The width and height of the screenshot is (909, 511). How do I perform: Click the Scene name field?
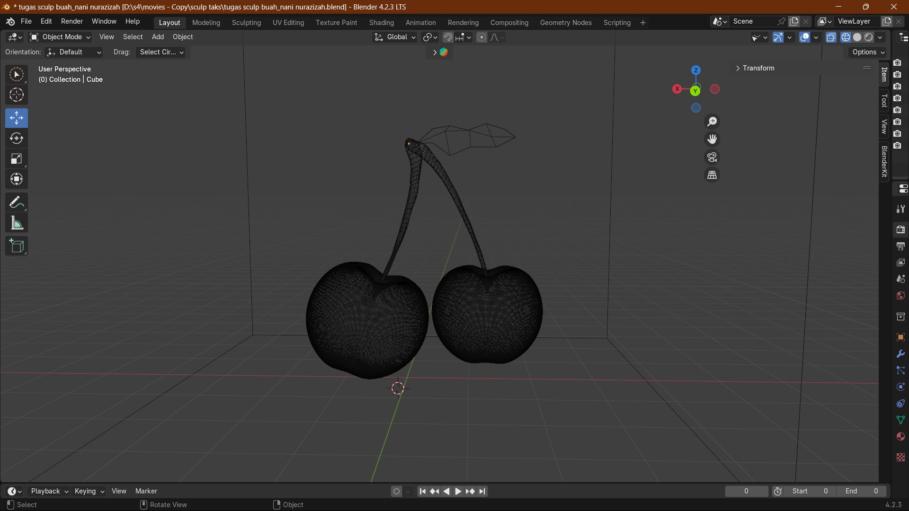(753, 21)
